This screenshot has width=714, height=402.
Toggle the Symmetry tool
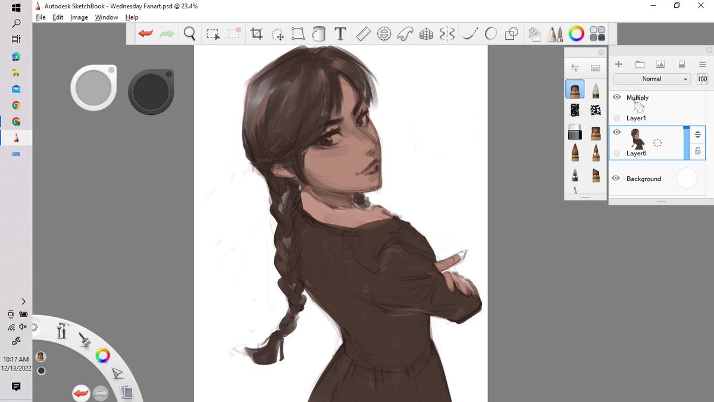pyautogui.click(x=447, y=34)
